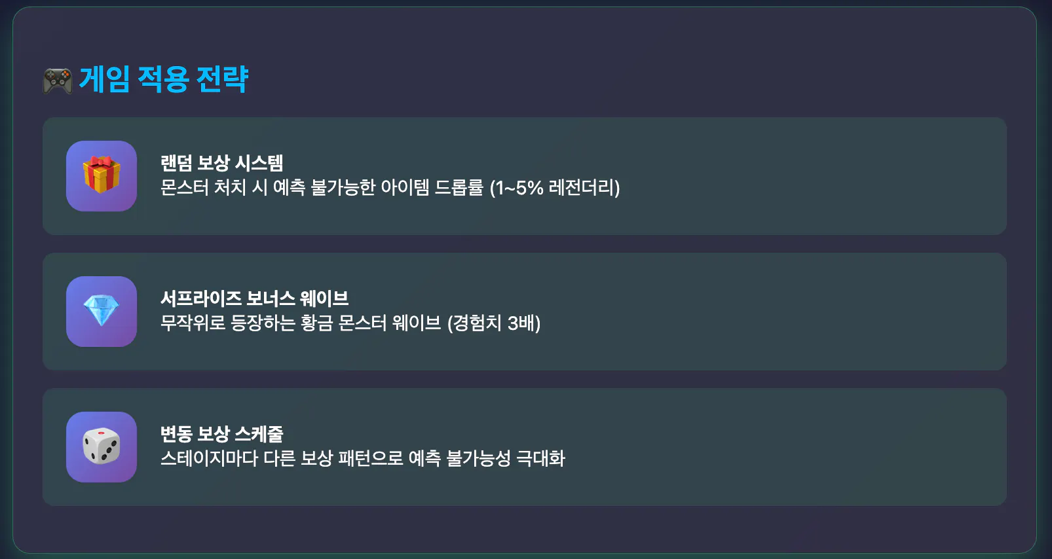
Task: Click the '랜덤 보상 시스템' title
Action: coord(222,163)
